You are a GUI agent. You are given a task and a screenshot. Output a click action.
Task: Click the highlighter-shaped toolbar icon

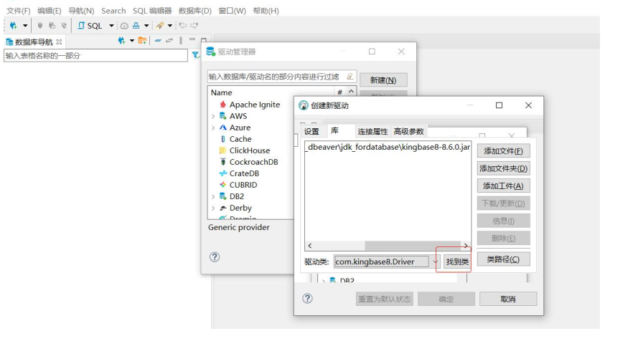coord(160,25)
